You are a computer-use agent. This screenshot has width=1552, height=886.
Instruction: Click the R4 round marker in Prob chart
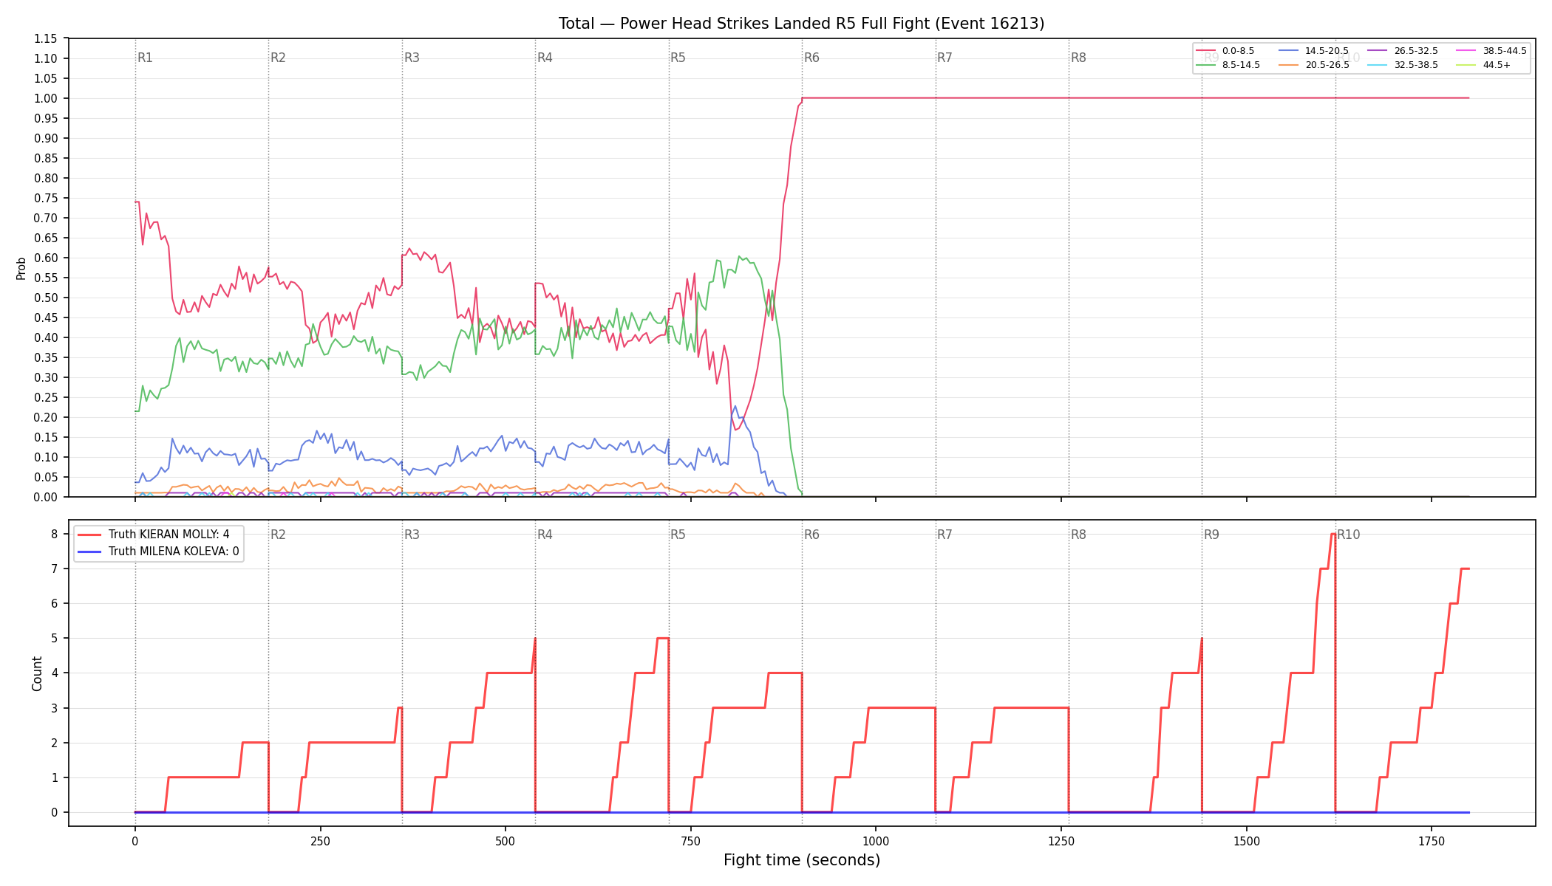[x=545, y=58]
